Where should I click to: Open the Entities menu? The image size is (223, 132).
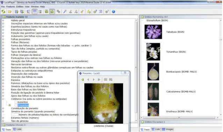pos(20,7)
